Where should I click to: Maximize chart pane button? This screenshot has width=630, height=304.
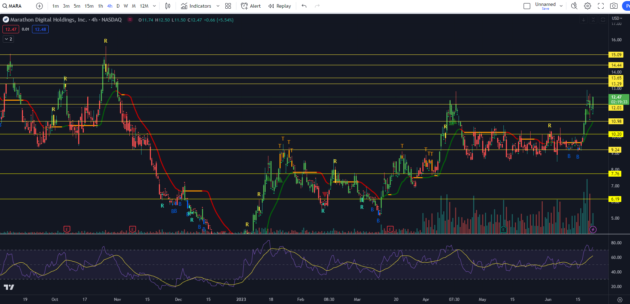pos(603,20)
